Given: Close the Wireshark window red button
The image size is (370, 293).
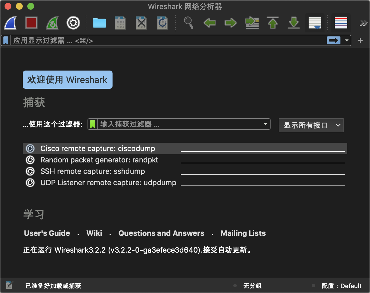Looking at the screenshot, I should 8,6.
